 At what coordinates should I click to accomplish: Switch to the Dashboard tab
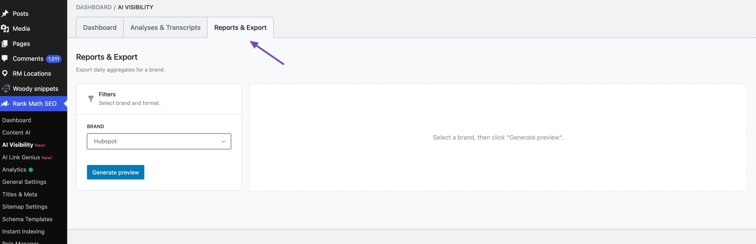pyautogui.click(x=100, y=27)
